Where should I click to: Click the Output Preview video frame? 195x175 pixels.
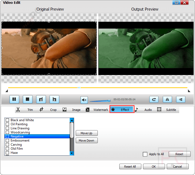tap(146, 48)
